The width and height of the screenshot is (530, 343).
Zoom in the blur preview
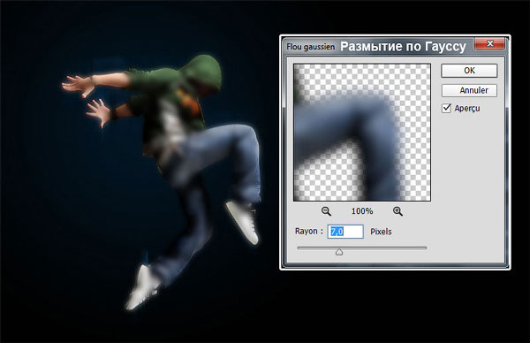397,211
